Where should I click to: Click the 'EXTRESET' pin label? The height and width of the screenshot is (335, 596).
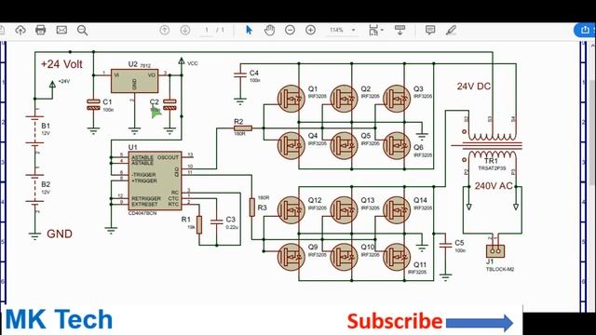point(144,205)
